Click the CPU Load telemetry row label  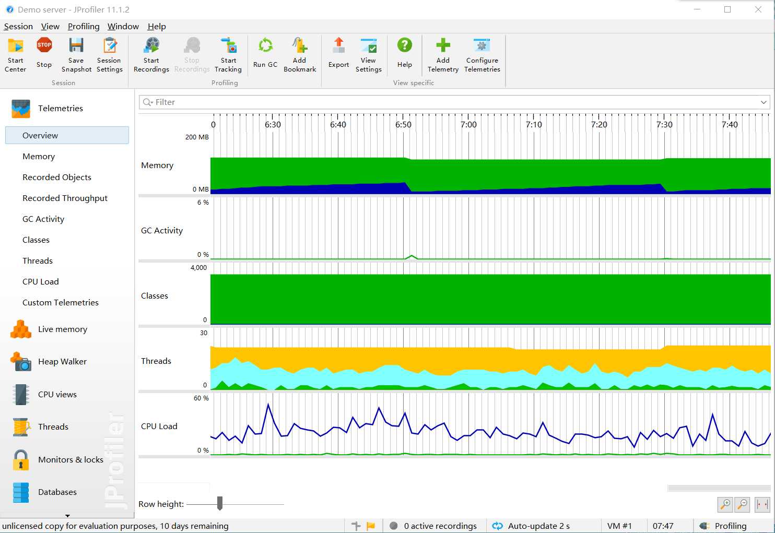click(159, 427)
